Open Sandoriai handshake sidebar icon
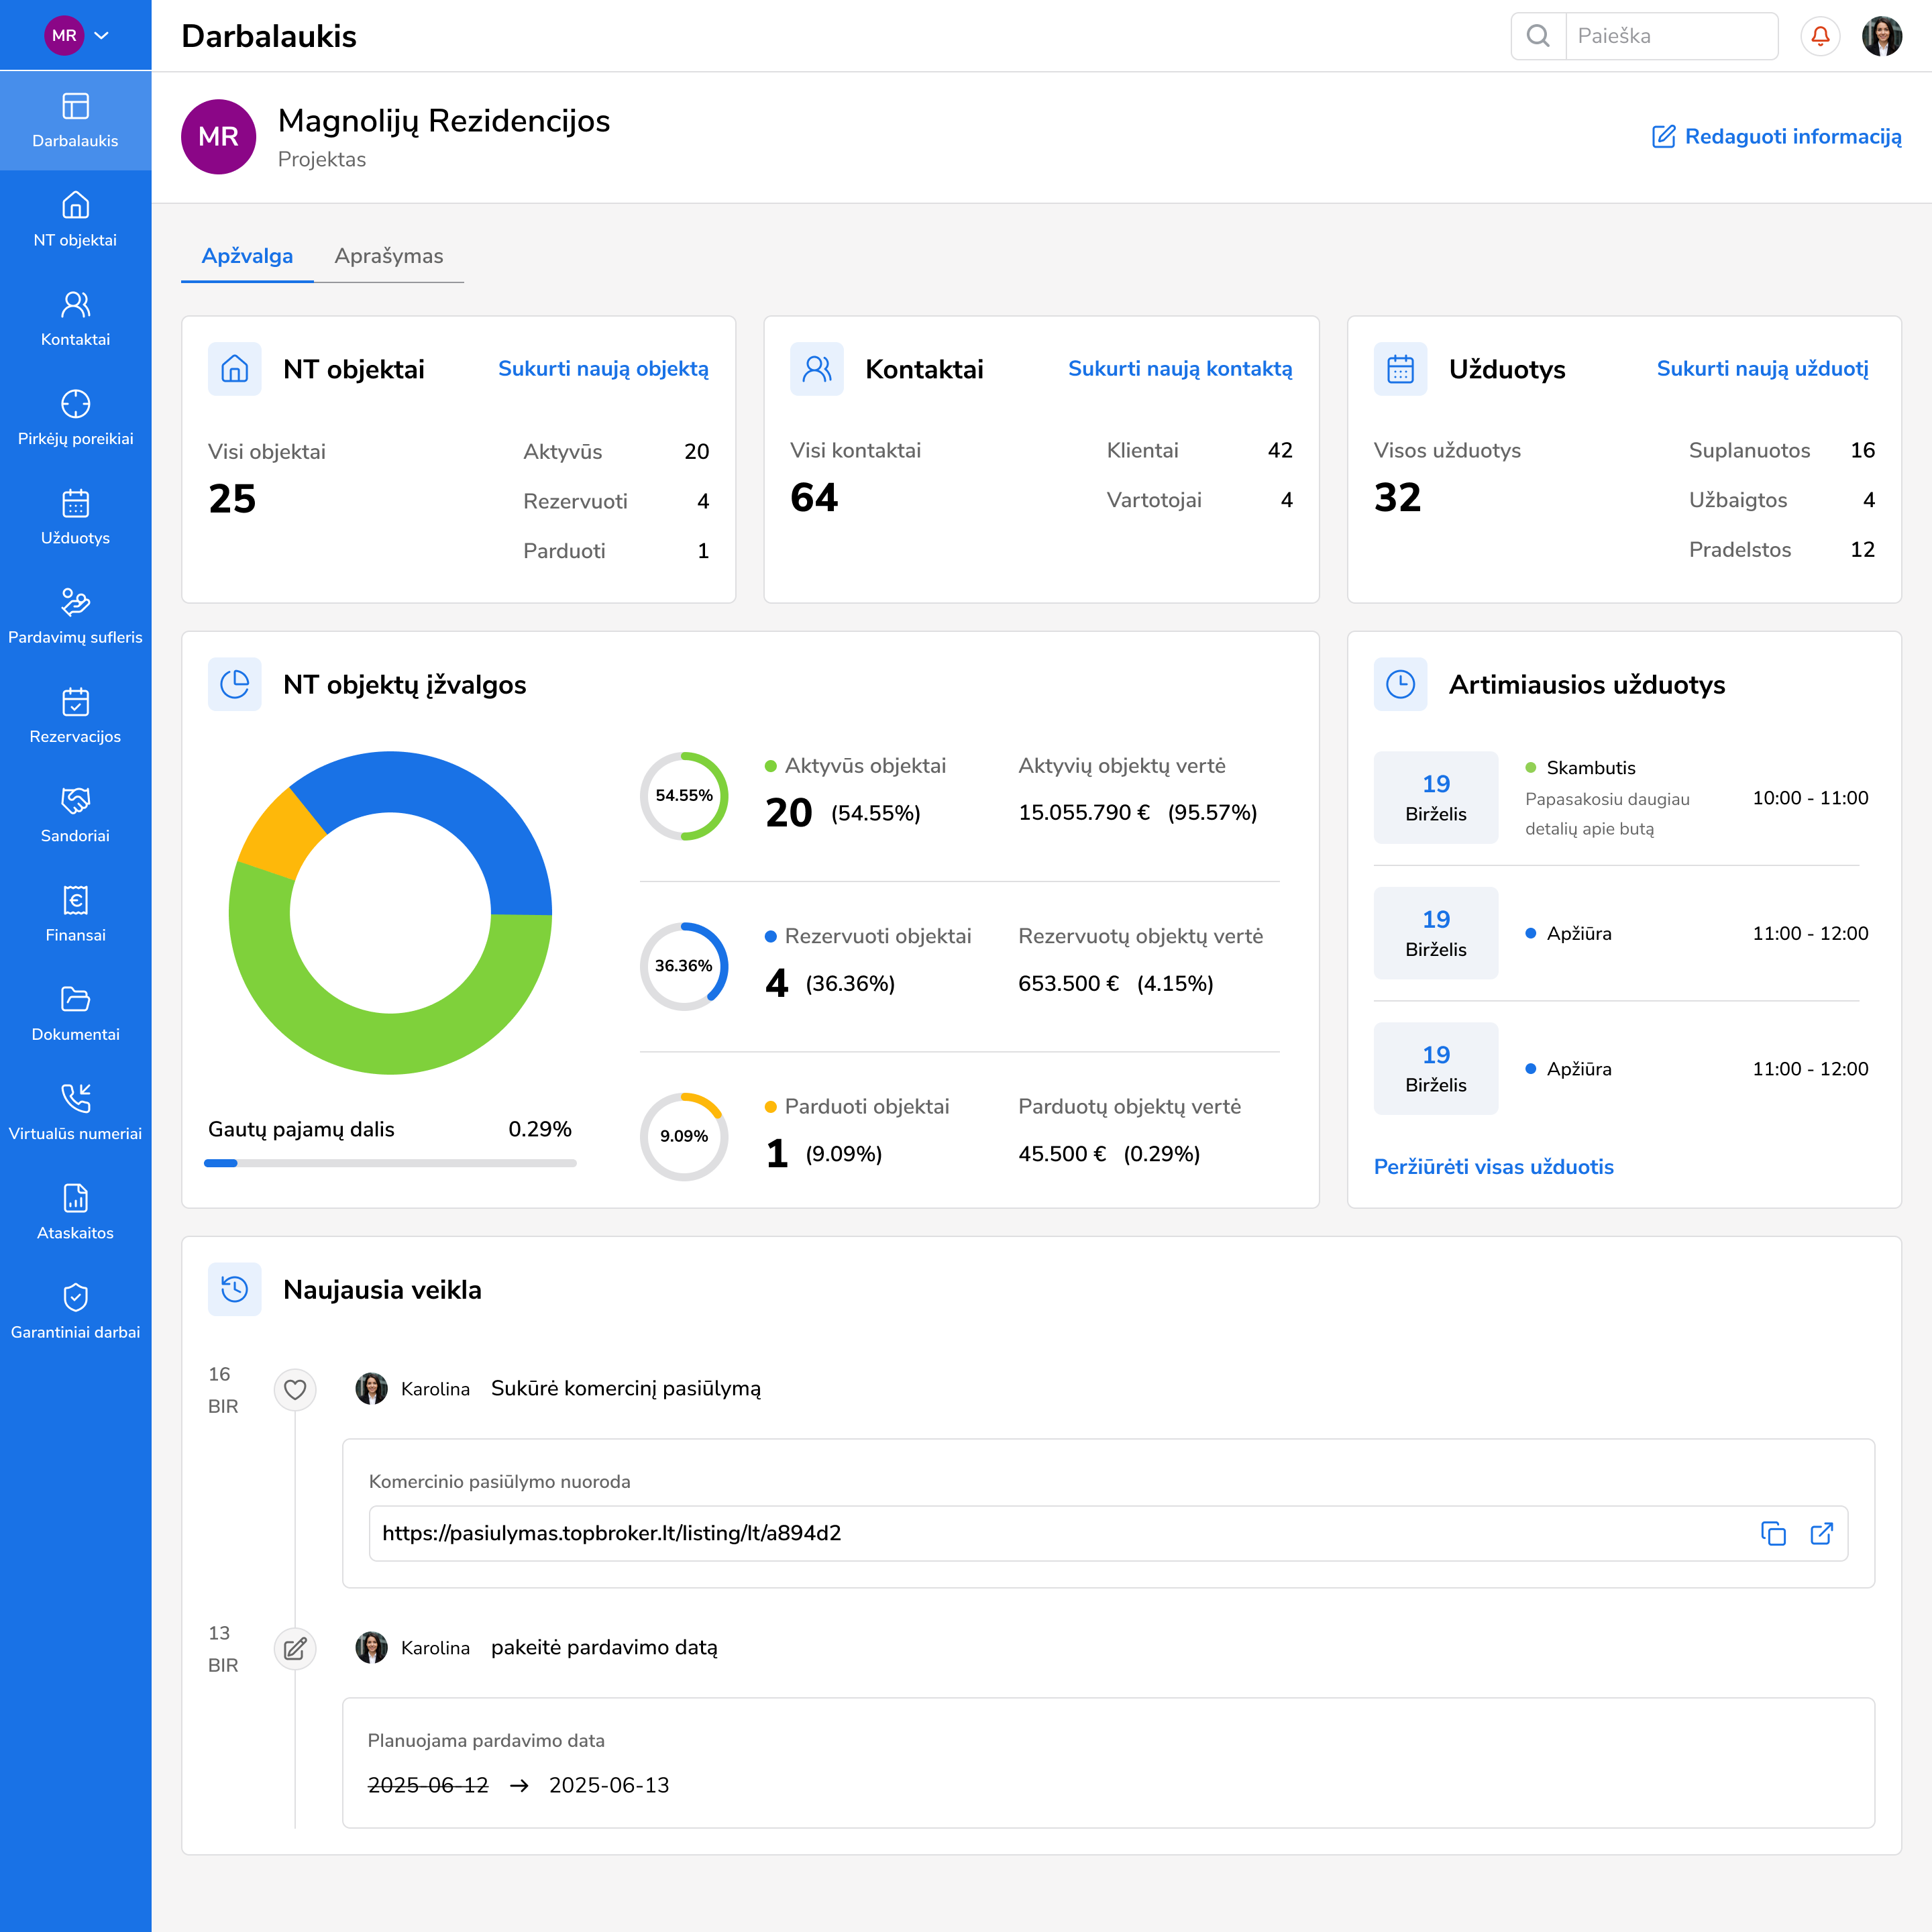 tap(75, 801)
